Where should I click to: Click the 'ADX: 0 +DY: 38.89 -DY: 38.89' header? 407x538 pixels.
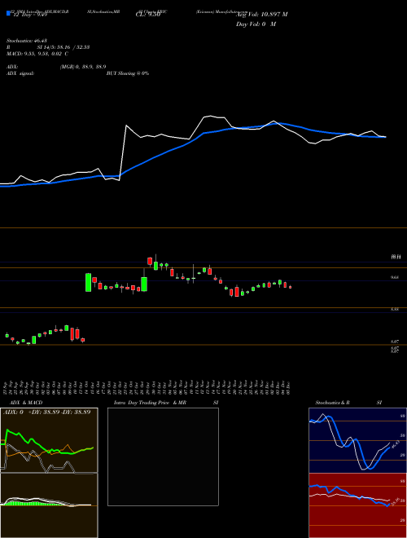click(x=46, y=412)
